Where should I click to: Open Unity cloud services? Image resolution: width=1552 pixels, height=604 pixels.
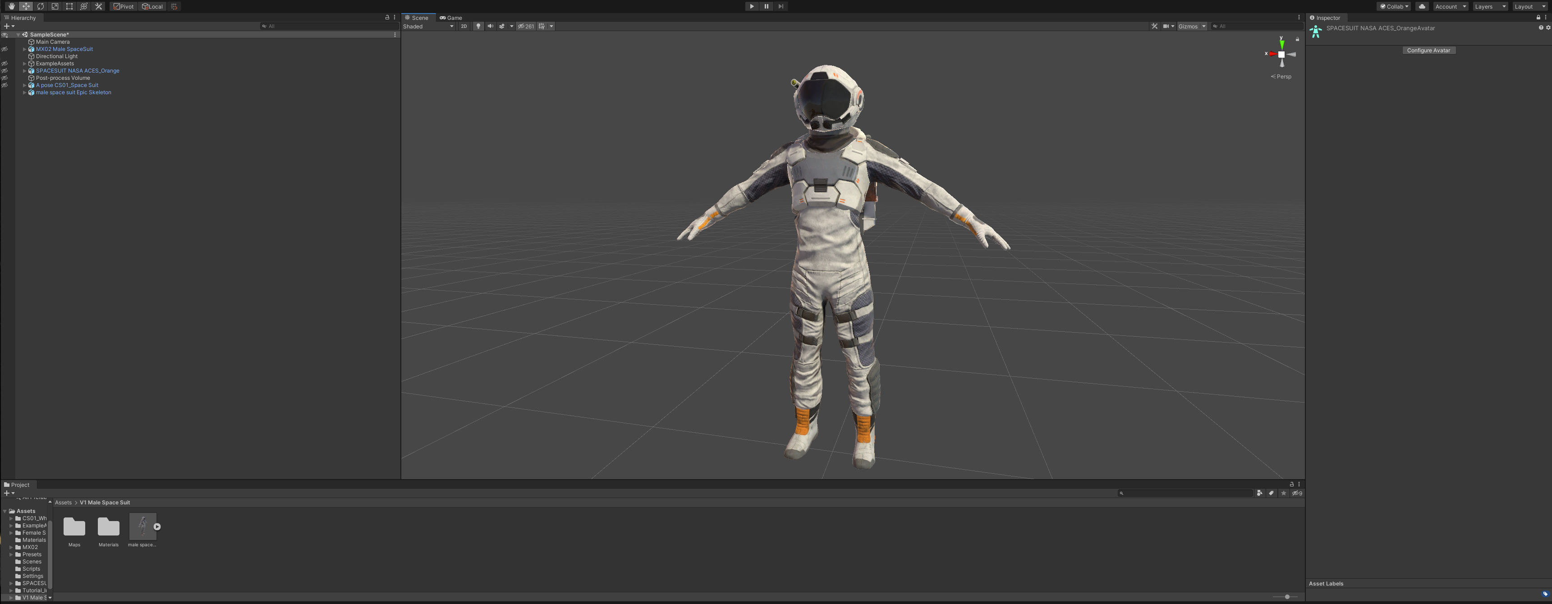tap(1422, 6)
